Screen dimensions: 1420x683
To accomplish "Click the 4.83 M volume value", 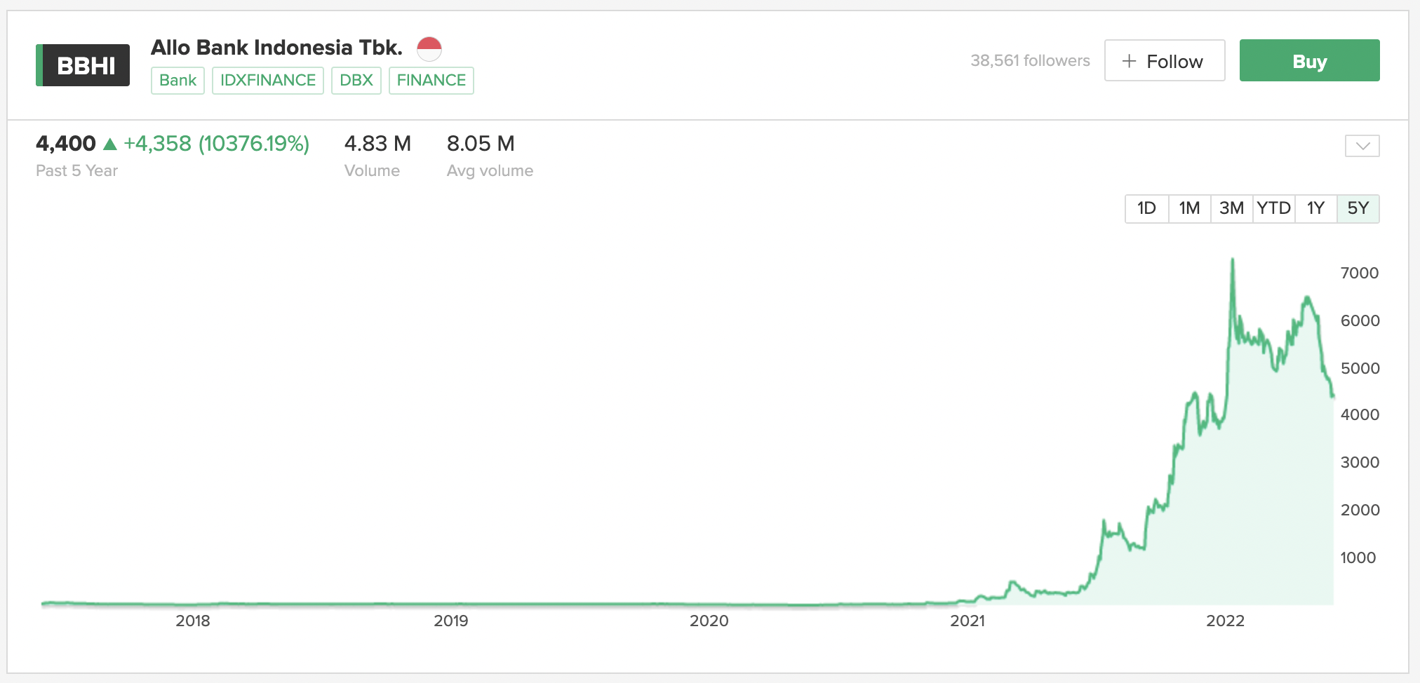I will pos(377,144).
